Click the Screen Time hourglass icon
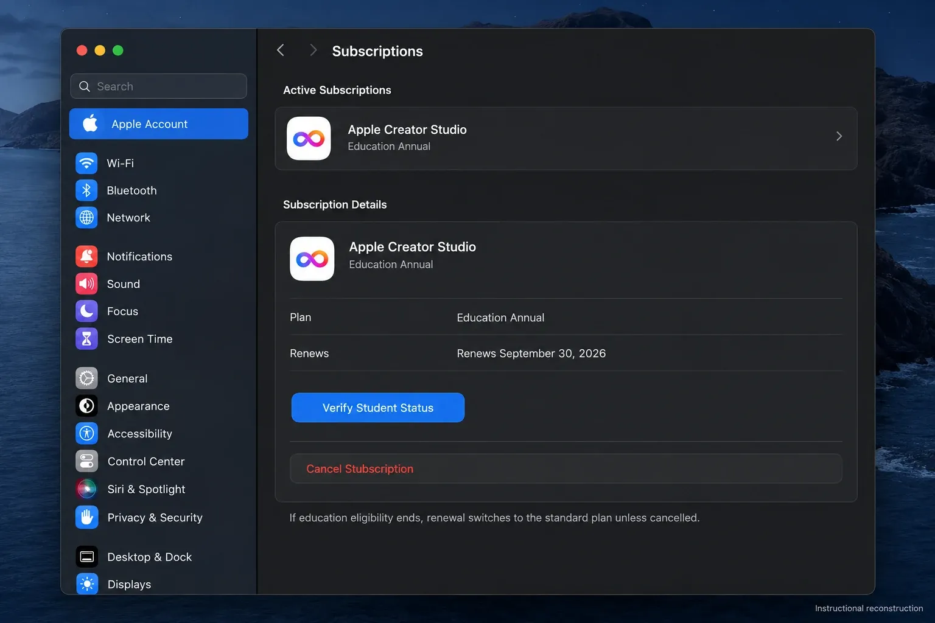935x623 pixels. [86, 338]
